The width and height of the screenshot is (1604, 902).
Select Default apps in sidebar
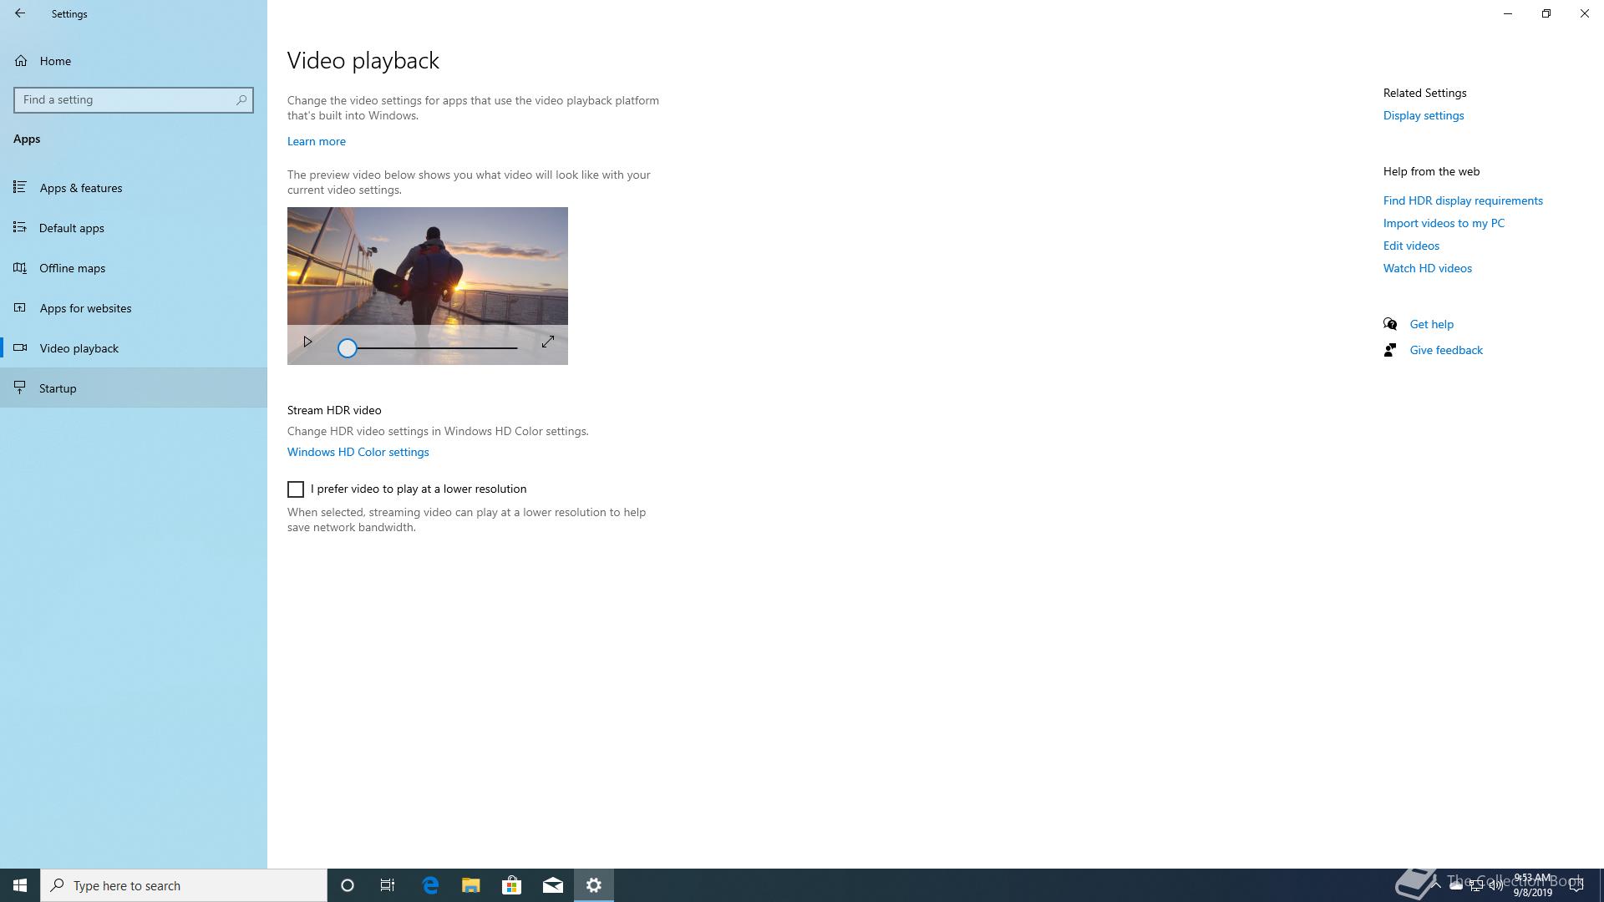[72, 228]
